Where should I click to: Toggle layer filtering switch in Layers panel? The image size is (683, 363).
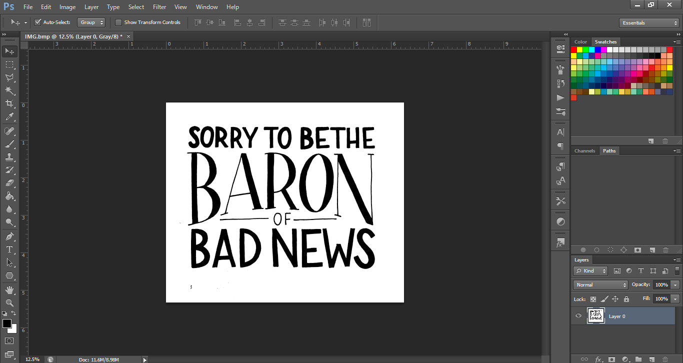[677, 270]
